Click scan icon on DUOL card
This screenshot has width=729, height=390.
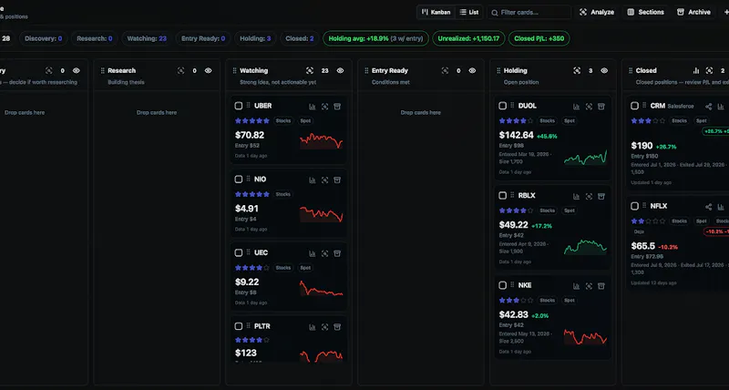pos(589,107)
